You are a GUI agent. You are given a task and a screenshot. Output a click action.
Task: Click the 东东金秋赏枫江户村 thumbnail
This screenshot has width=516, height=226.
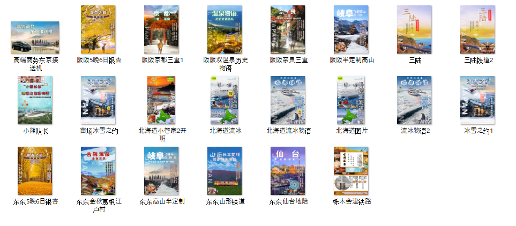point(98,171)
